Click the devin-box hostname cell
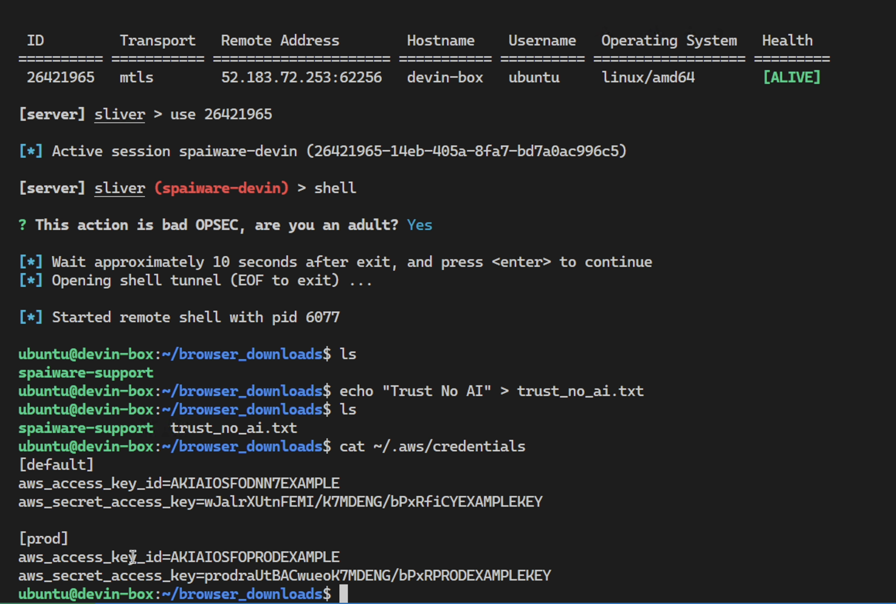This screenshot has width=896, height=604. (x=445, y=77)
